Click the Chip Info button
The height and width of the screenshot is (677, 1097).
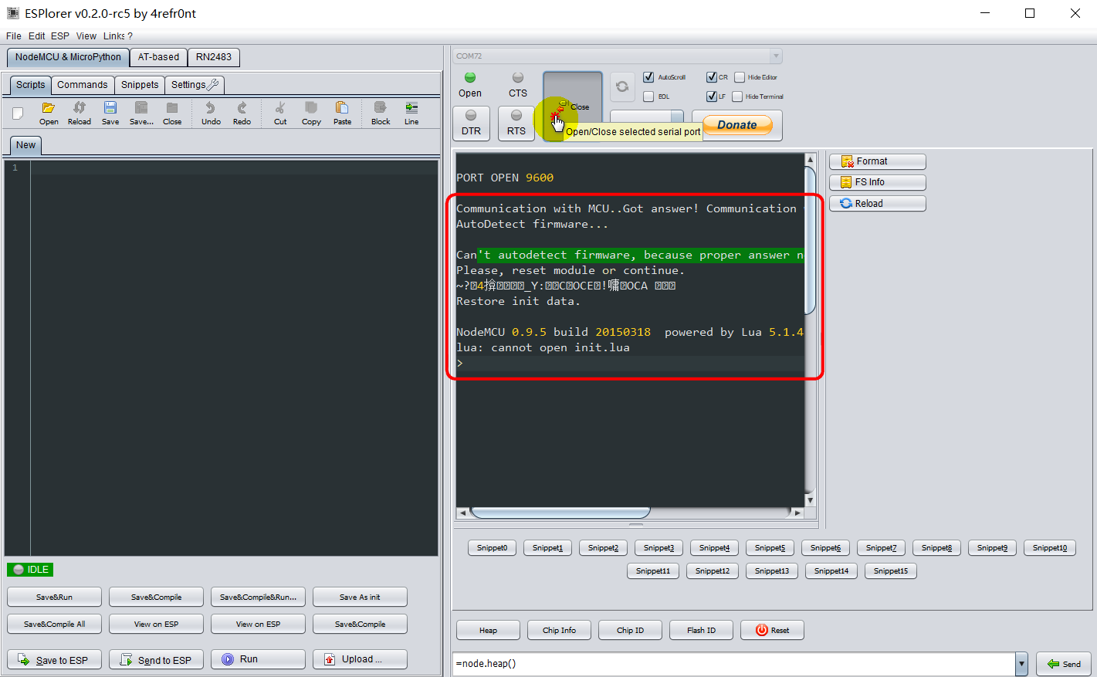(x=559, y=630)
